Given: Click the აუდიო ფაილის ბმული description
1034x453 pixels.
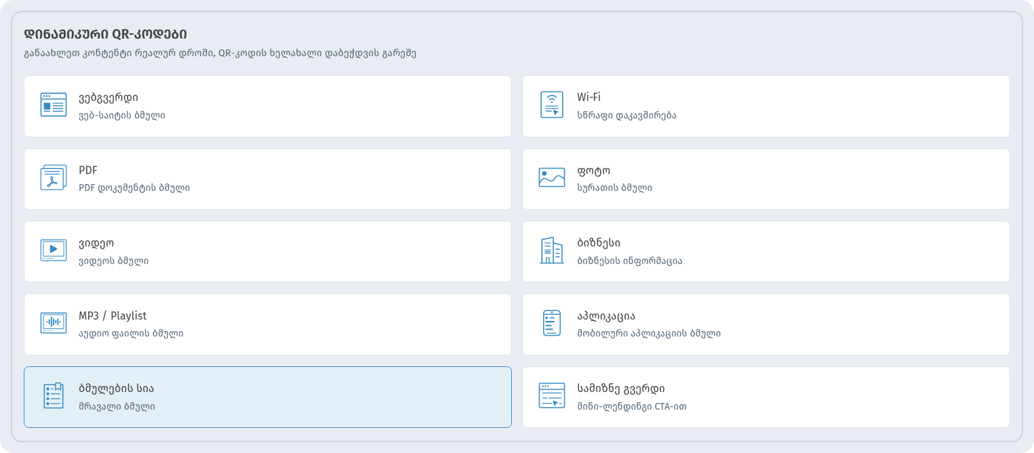Looking at the screenshot, I should click(131, 333).
